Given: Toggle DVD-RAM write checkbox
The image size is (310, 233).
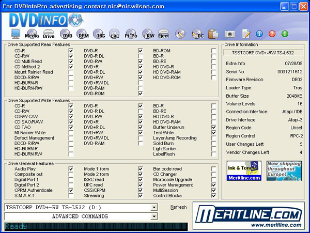Looking at the screenshot, I should (140, 143).
